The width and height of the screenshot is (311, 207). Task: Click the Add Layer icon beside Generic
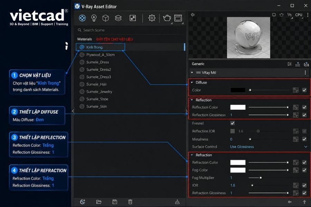coord(306,64)
